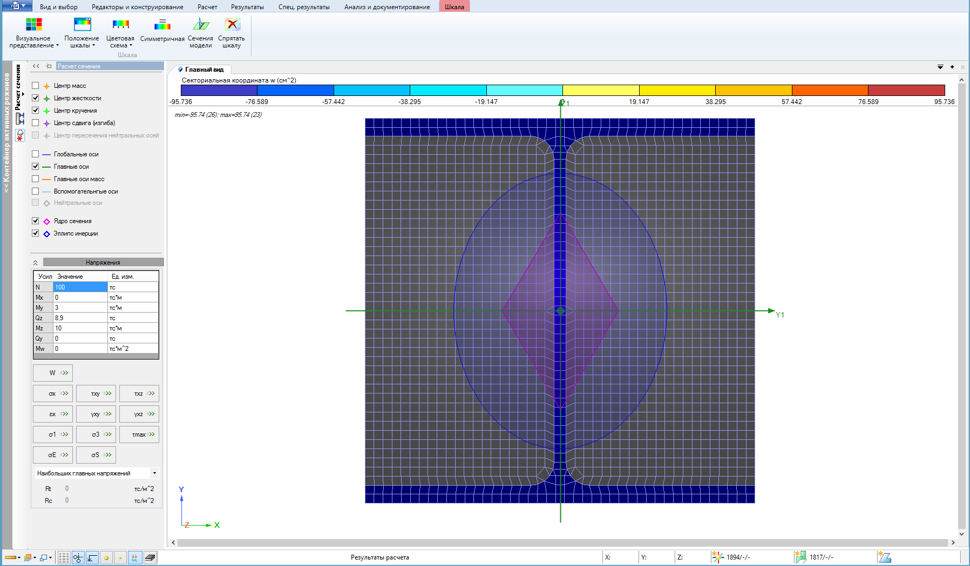Viewport: 970px width, 566px height.
Task: Click the panel pin icon
Action: click(x=49, y=66)
